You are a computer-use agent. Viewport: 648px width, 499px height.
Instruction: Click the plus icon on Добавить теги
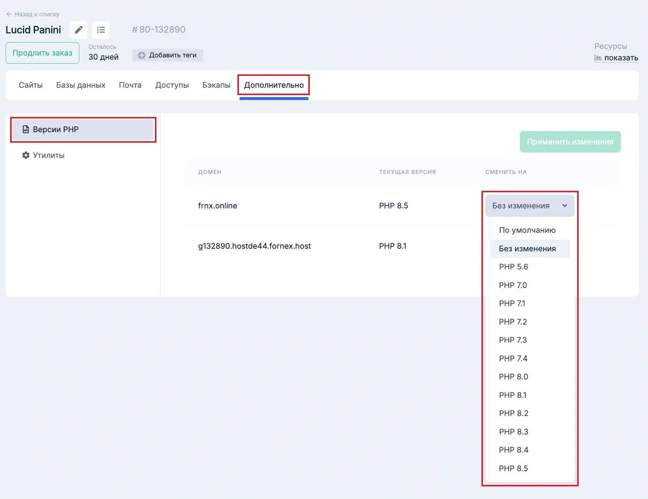point(141,55)
